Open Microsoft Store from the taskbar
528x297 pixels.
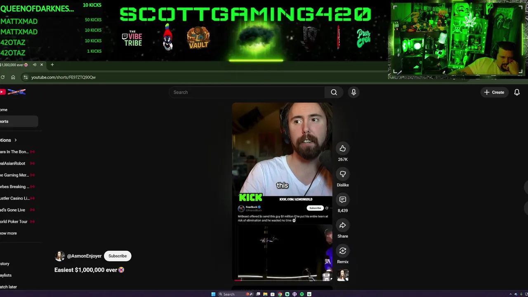click(273, 294)
